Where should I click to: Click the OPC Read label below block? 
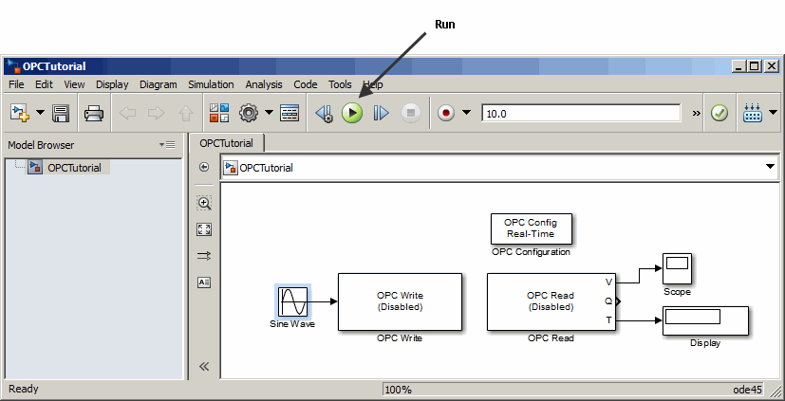(551, 338)
